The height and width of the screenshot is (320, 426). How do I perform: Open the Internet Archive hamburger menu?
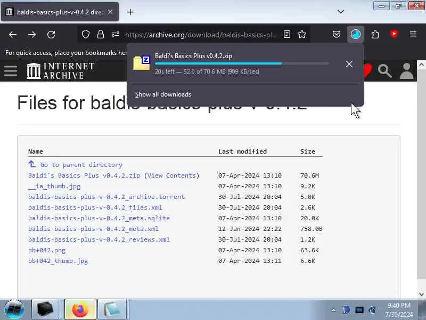pyautogui.click(x=11, y=71)
